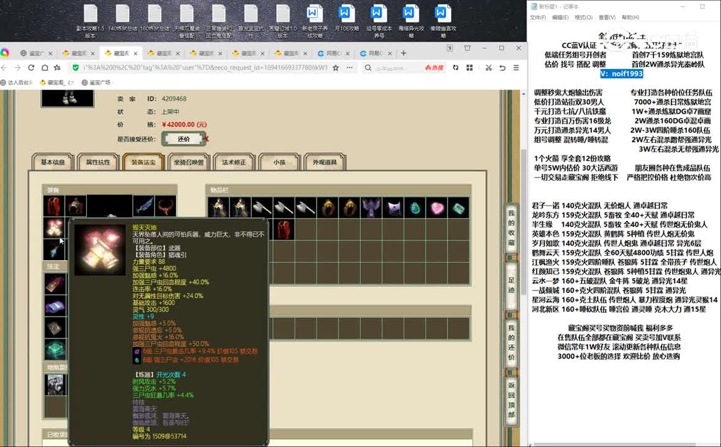Bookmark page with address bar star
This screenshot has width=721, height=447.
tap(336, 68)
